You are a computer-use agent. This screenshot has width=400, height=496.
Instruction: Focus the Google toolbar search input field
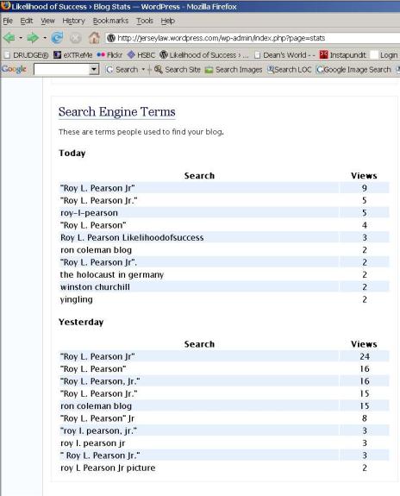[62, 69]
